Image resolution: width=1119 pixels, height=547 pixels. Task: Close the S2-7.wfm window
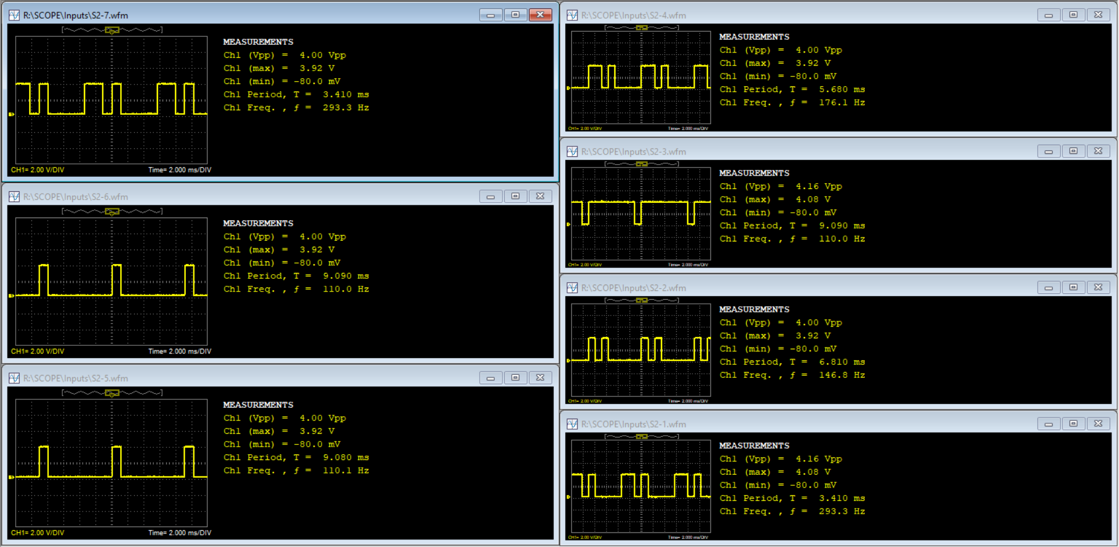540,15
